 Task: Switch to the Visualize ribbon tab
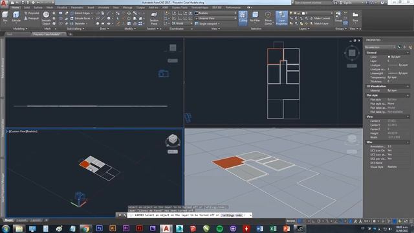pos(62,8)
